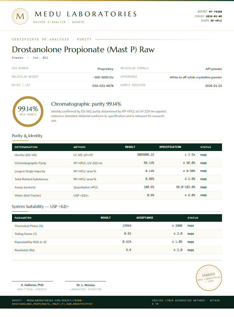Screen dimensions: 234x317
Task: Select the theoretical plates result 15564
Action: click(127, 226)
